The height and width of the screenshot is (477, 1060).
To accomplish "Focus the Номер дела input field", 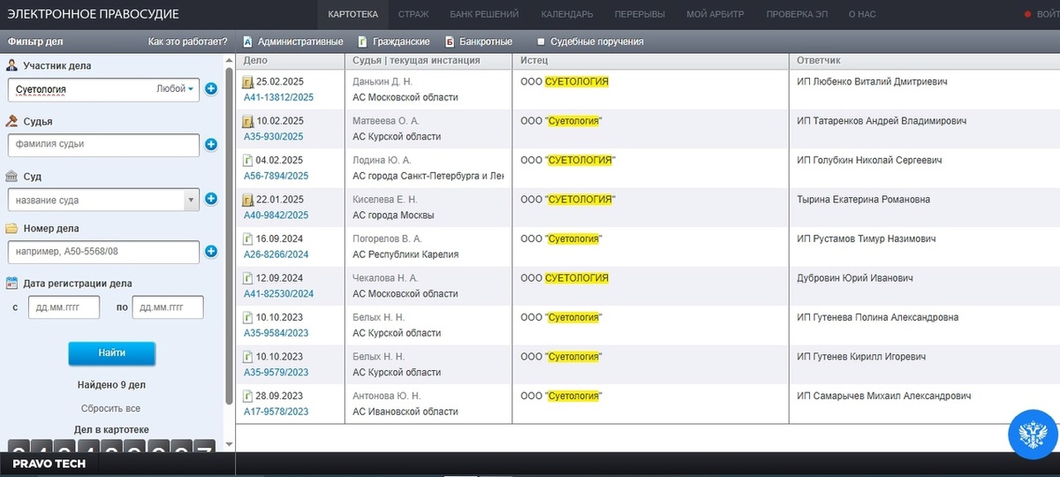I will pos(103,252).
